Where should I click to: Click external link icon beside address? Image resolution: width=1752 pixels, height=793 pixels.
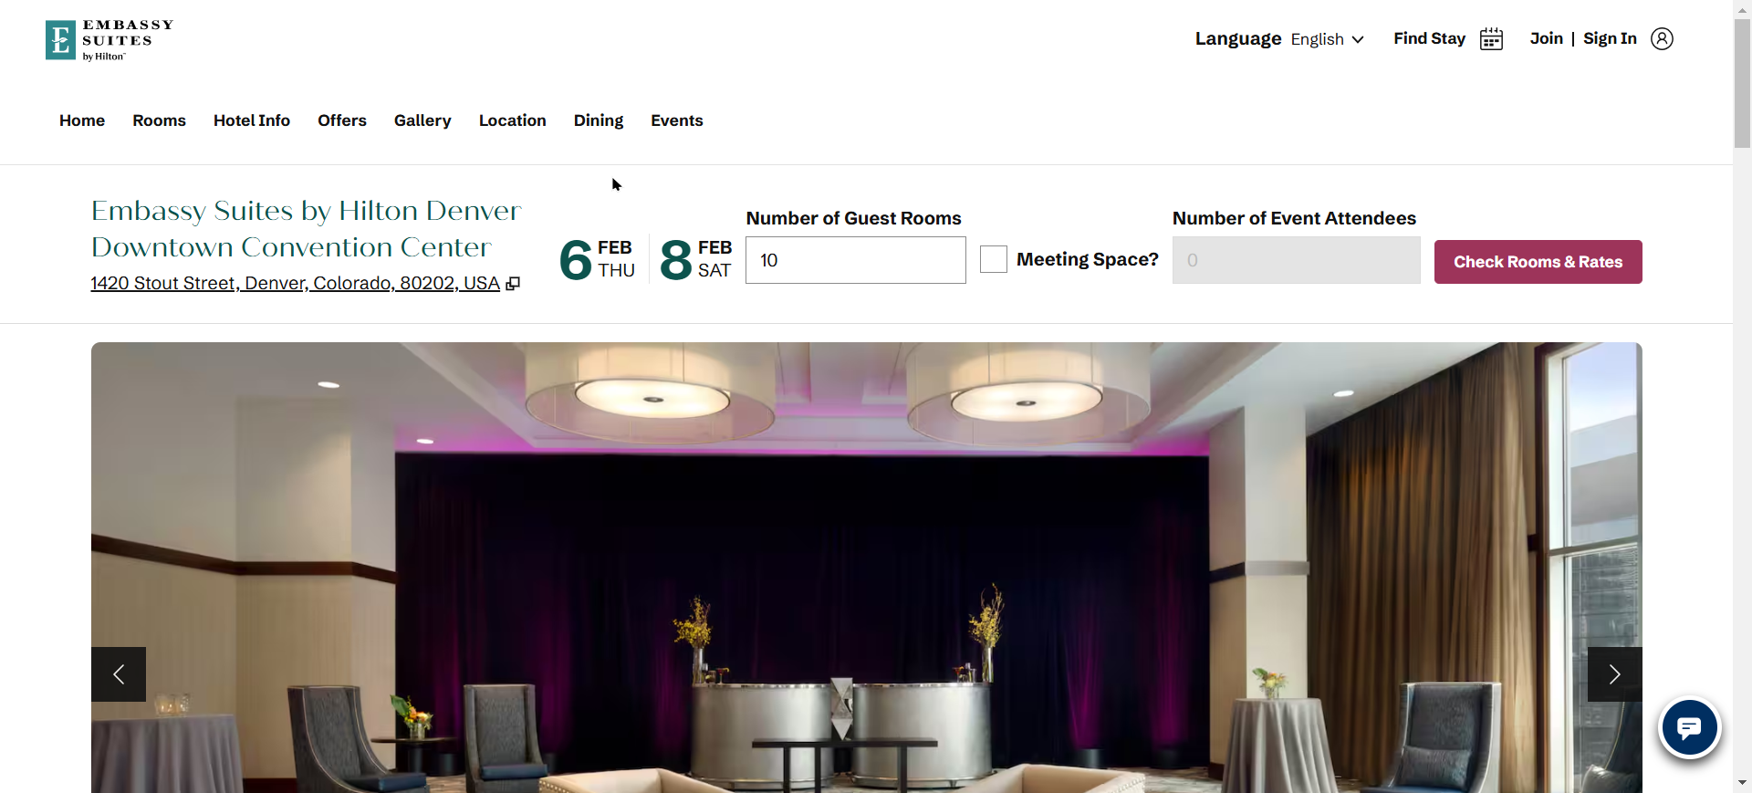[x=513, y=284]
